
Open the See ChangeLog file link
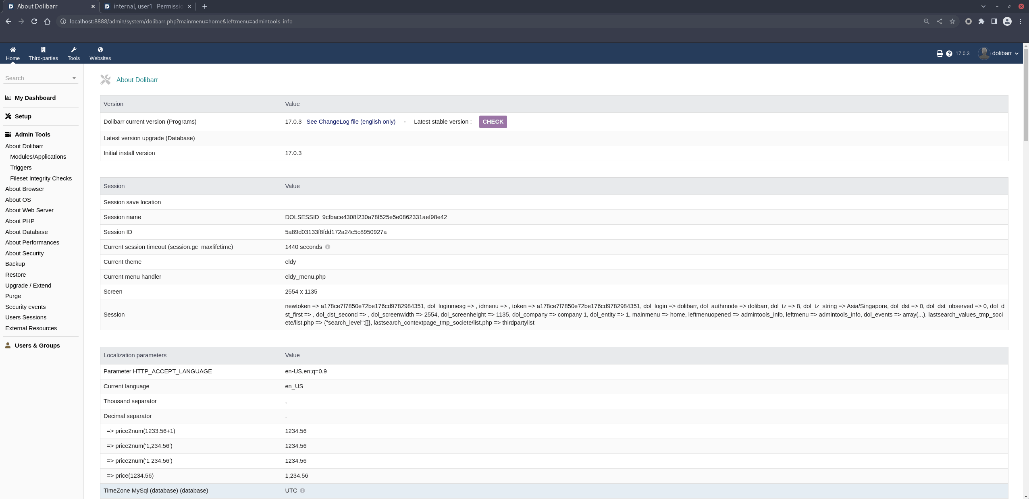click(x=351, y=122)
